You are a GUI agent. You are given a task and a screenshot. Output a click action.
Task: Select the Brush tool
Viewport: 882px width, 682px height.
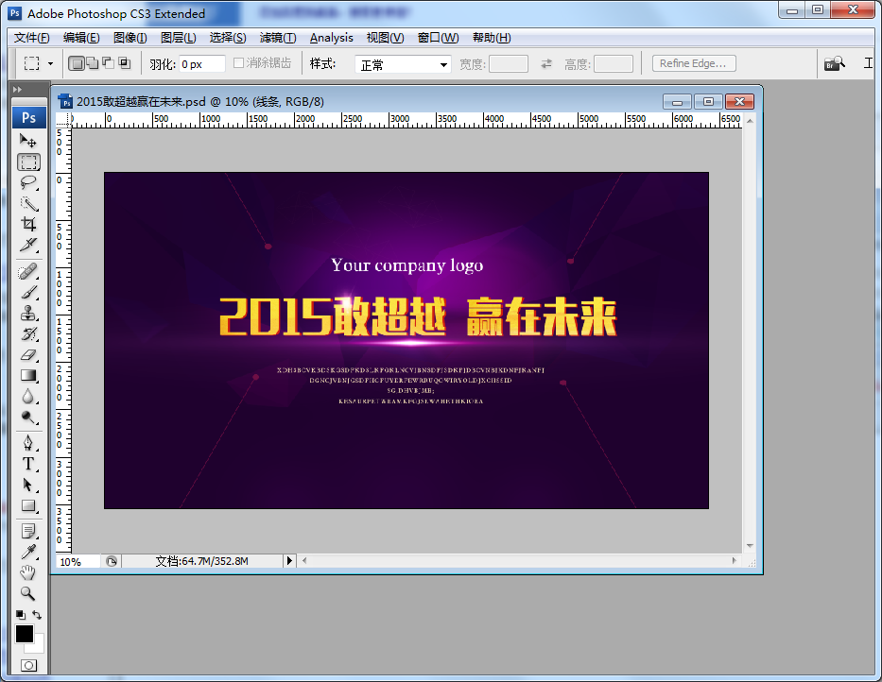pos(28,293)
